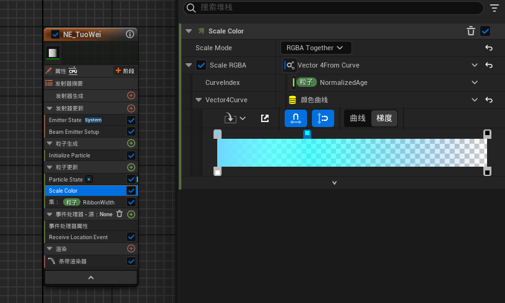Reset Scale Mode to default arrow
The image size is (505, 303).
coord(489,48)
